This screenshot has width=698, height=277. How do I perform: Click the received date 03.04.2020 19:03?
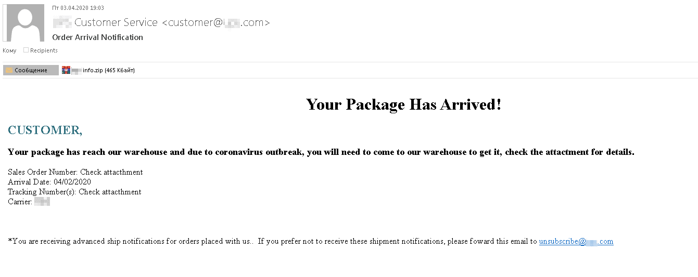pyautogui.click(x=78, y=8)
